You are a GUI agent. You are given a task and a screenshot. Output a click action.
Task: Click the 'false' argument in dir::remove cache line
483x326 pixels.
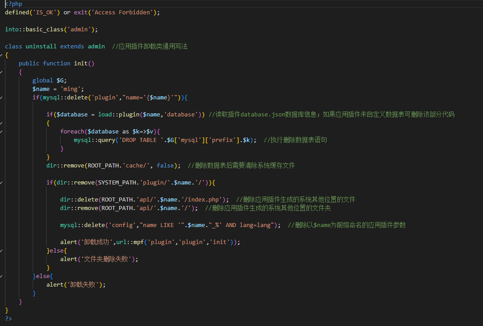pos(165,166)
